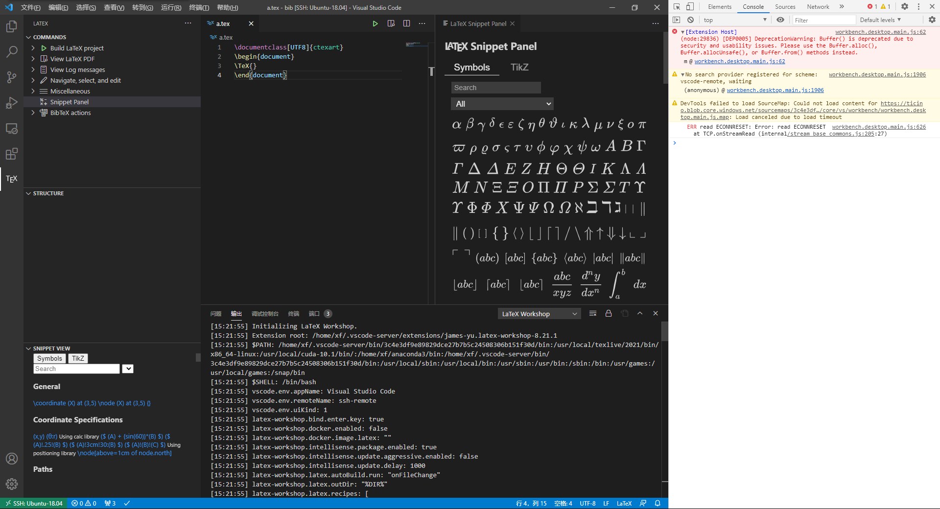Click View LaTeX PDF icon in editor toolbar
The image size is (940, 509).
click(391, 23)
